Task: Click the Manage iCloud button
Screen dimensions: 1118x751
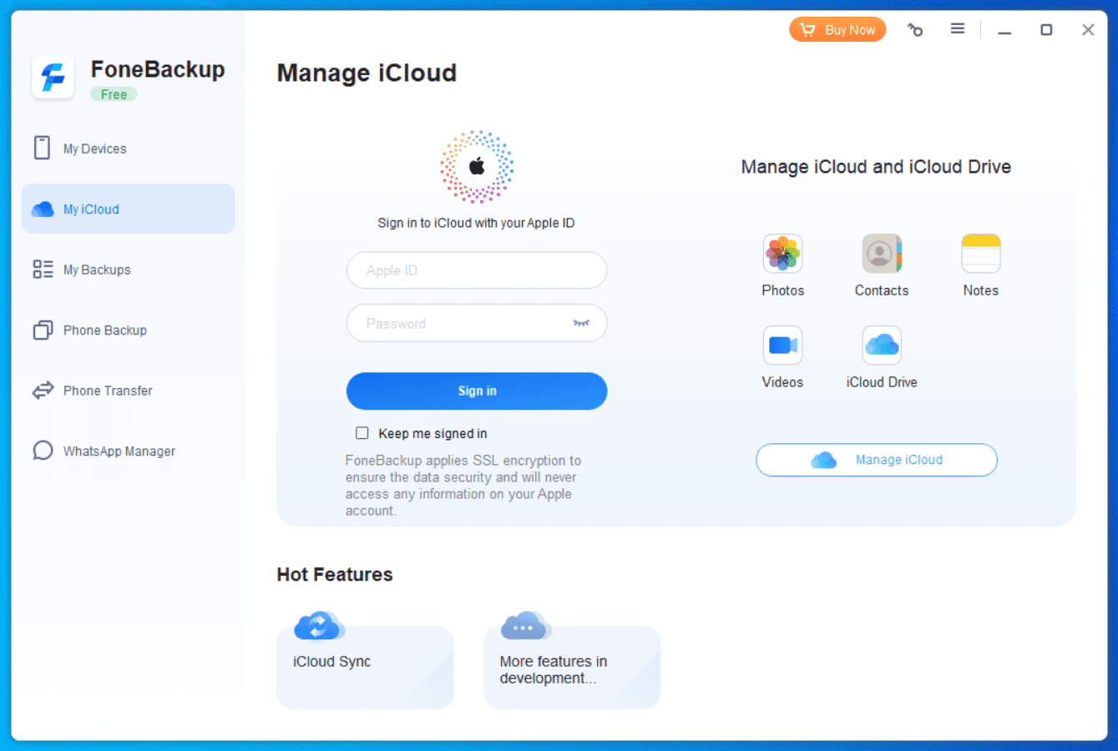Action: (877, 460)
